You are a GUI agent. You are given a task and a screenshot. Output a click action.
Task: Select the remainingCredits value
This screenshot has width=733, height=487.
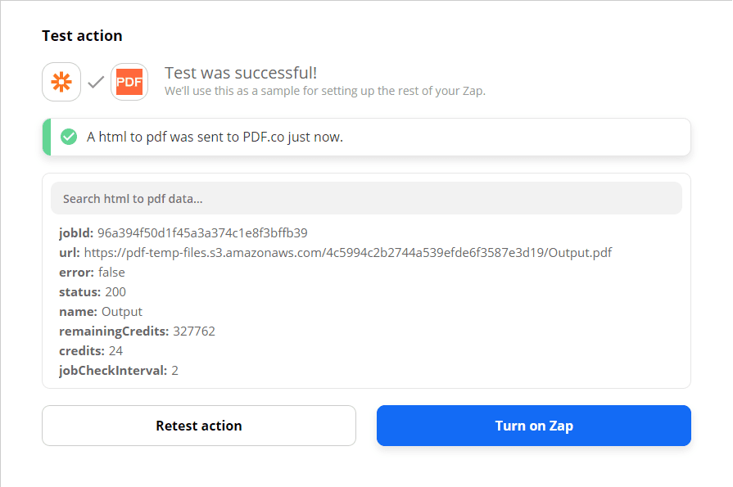192,331
